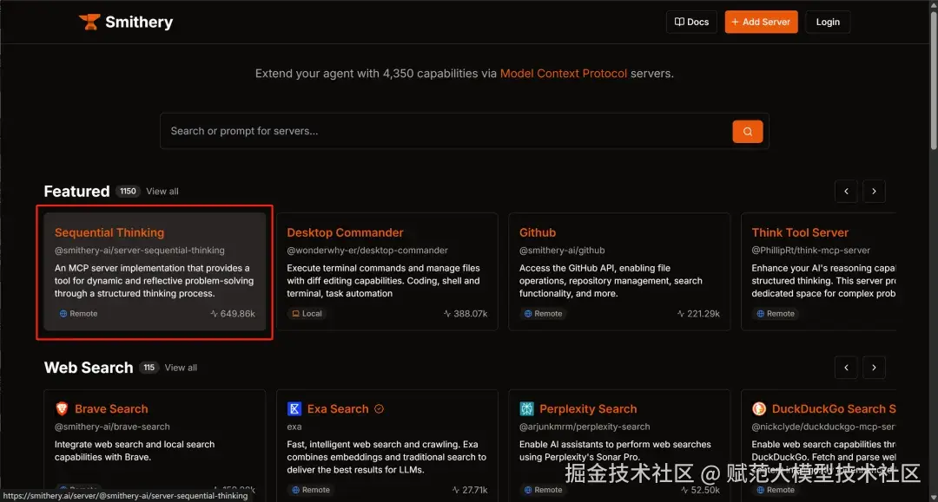Viewport: 938px width, 502px height.
Task: Click Remote globe icon on Sequential Thinking
Action: (x=63, y=313)
